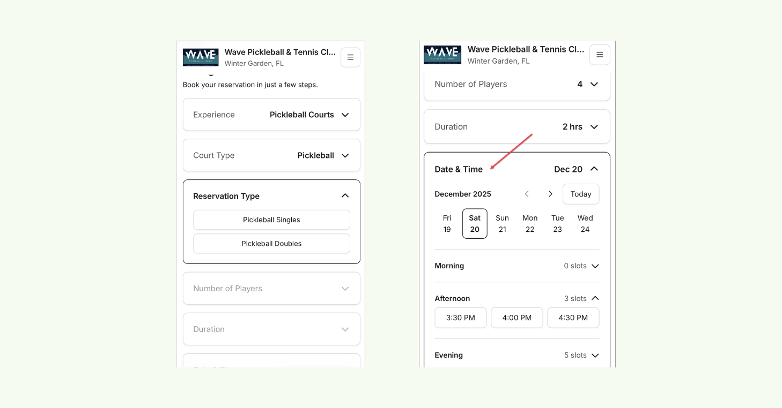Click the Date & Time collapse chevron
Viewport: 782px width, 408px height.
(594, 169)
